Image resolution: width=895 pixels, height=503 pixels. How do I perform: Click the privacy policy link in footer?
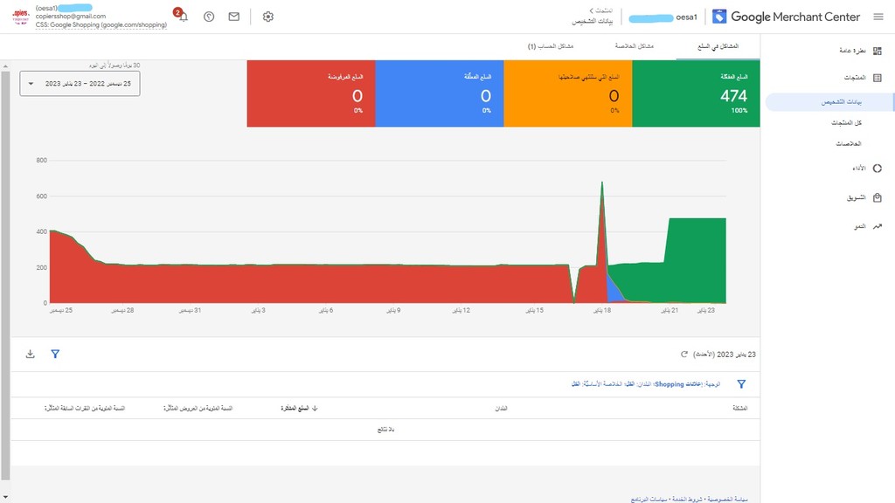click(x=726, y=499)
